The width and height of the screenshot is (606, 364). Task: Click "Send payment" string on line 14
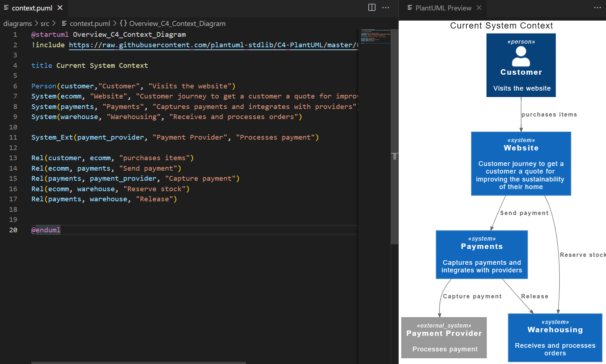pyautogui.click(x=148, y=168)
